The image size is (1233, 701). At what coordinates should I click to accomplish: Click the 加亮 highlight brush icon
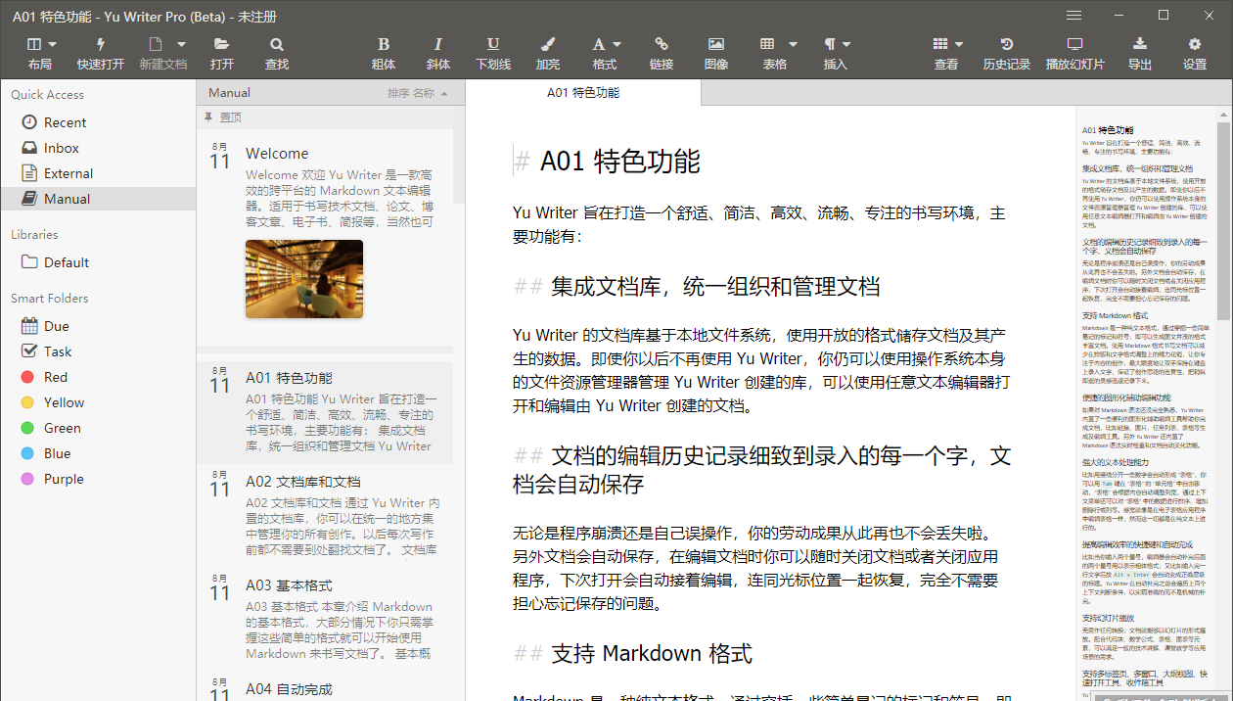[548, 44]
